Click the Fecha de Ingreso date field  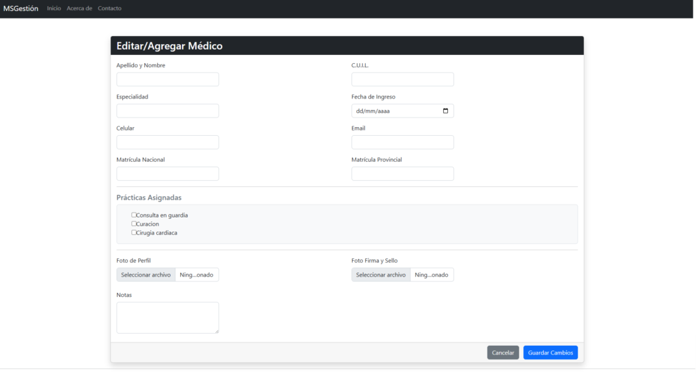394,111
